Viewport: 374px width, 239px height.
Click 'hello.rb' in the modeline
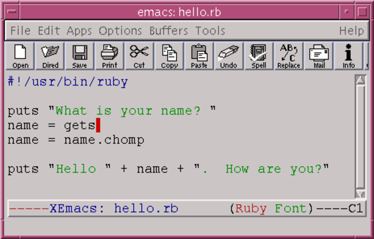click(x=146, y=209)
